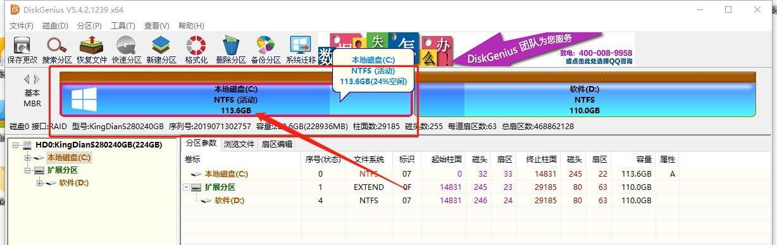Choose the 格式化 format tool
Viewport: 777px width, 245px height.
click(196, 49)
